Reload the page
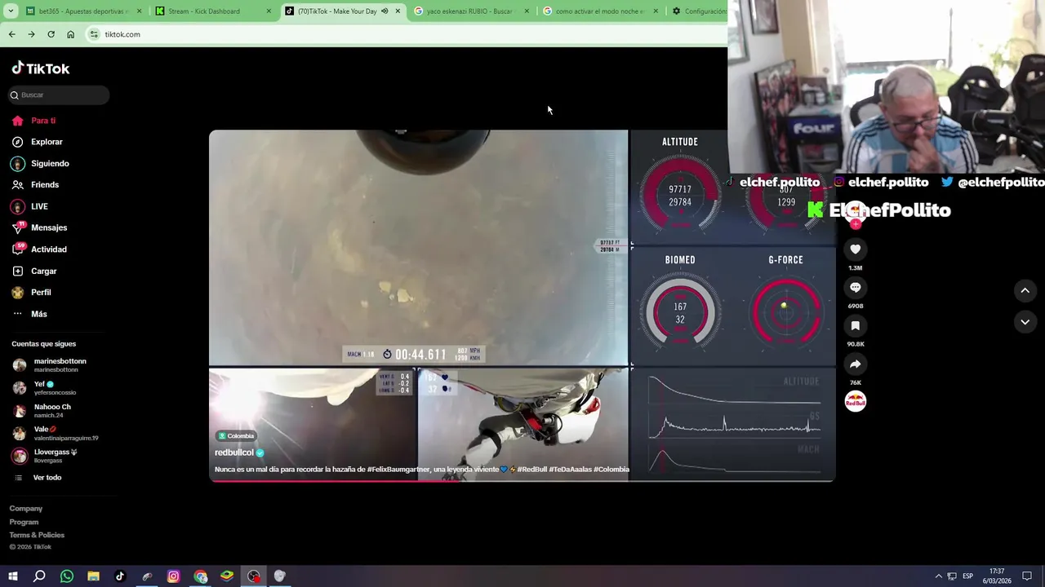 (x=51, y=34)
